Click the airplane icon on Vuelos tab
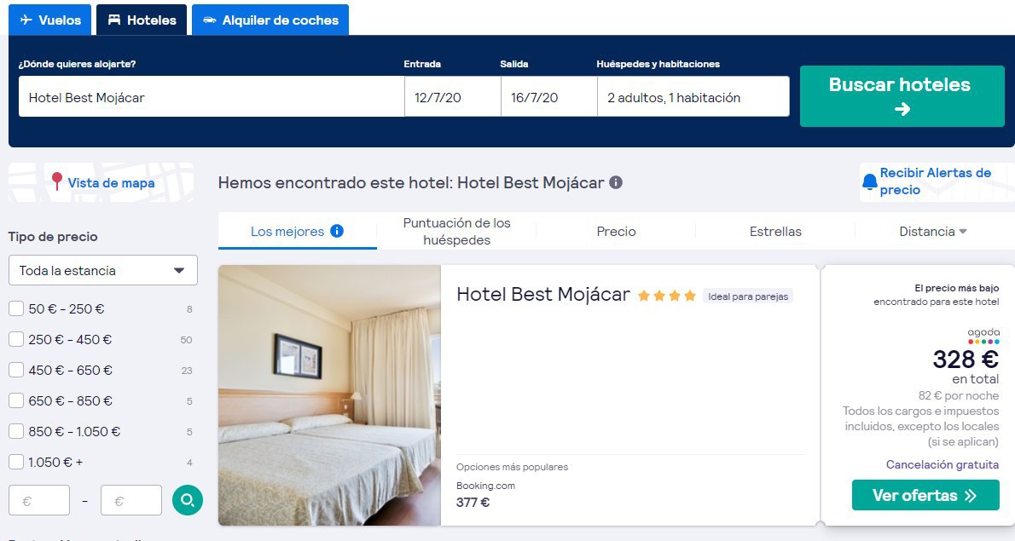The height and width of the screenshot is (541, 1015). [x=26, y=20]
